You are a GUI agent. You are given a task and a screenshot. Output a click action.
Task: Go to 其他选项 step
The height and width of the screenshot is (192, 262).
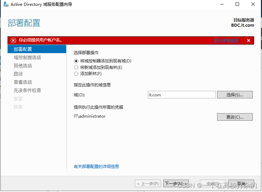click(23, 66)
